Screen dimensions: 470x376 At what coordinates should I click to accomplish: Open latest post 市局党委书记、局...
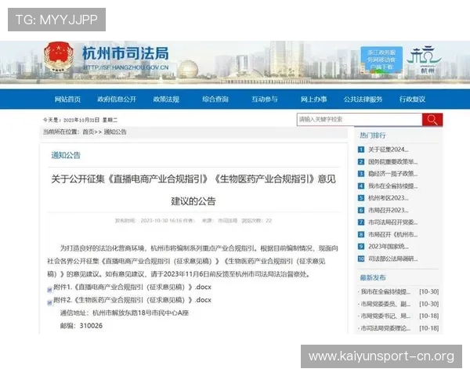385,316
